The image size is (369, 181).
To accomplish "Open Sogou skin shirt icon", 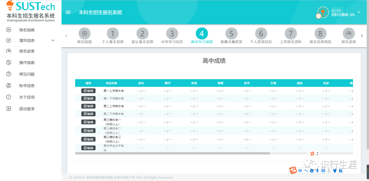I will tap(334, 171).
